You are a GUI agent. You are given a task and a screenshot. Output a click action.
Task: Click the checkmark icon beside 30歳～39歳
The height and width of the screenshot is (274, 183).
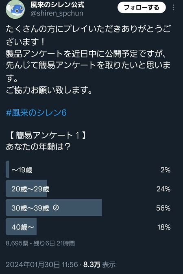[56, 208]
